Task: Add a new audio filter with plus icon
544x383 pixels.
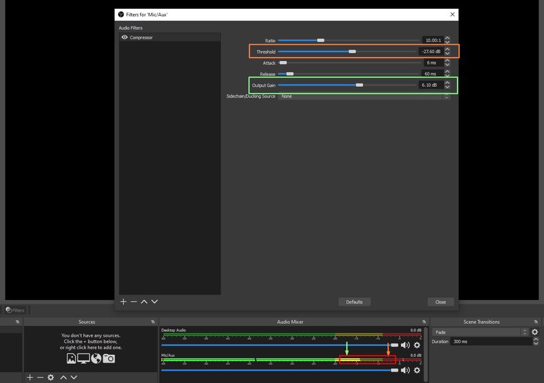Action: pyautogui.click(x=123, y=302)
